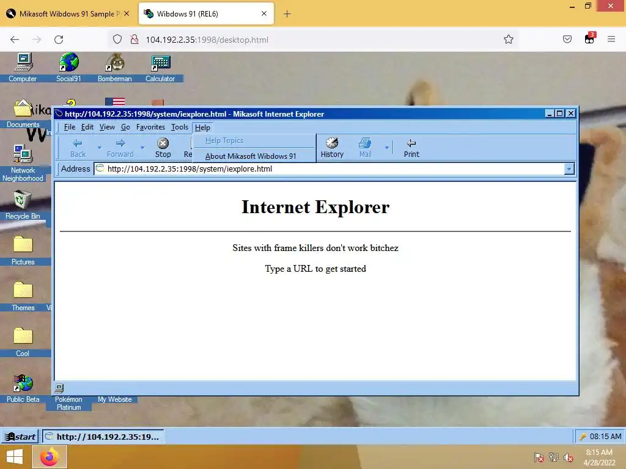Viewport: 626px width, 469px height.
Task: Reload the page in Firefox
Action: pyautogui.click(x=59, y=40)
